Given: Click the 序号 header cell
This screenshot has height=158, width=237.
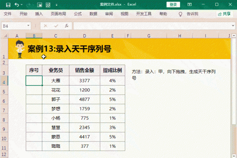Looking at the screenshot, I should point(34,70).
